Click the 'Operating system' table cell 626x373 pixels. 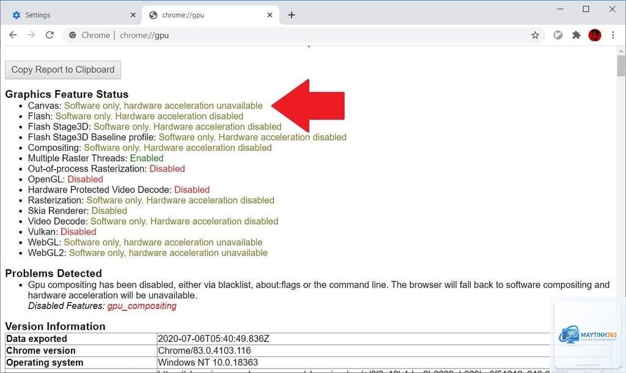click(81, 363)
